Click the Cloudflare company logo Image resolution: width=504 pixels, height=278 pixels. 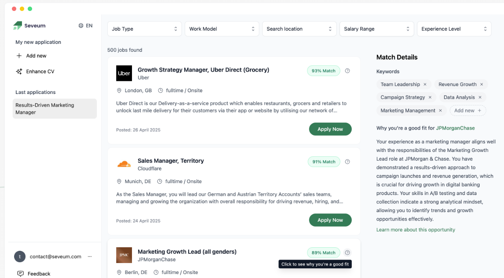(124, 164)
